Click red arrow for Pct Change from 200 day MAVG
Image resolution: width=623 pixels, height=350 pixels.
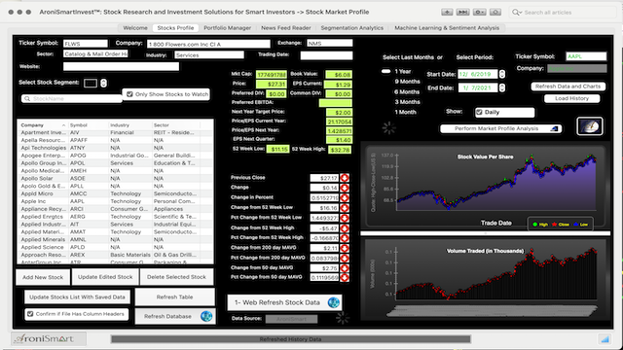click(345, 258)
